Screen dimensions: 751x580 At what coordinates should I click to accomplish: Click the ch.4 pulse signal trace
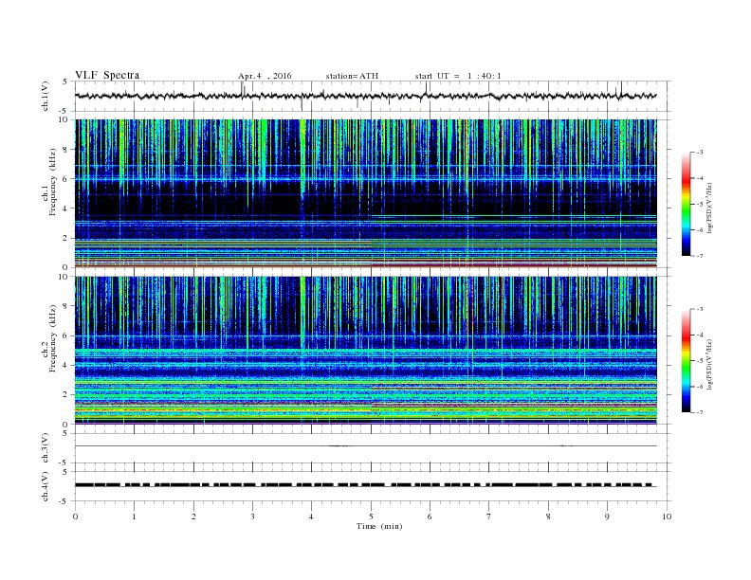pos(366,485)
